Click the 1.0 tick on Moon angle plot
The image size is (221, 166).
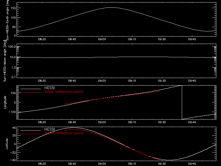(x=14, y=68)
